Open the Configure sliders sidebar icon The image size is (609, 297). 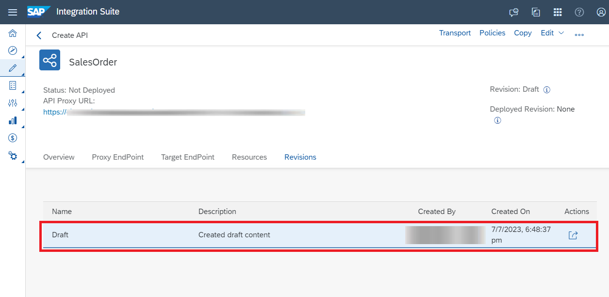coord(13,103)
